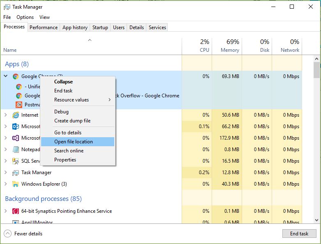
Task: Choose Go to details
Action: point(78,133)
